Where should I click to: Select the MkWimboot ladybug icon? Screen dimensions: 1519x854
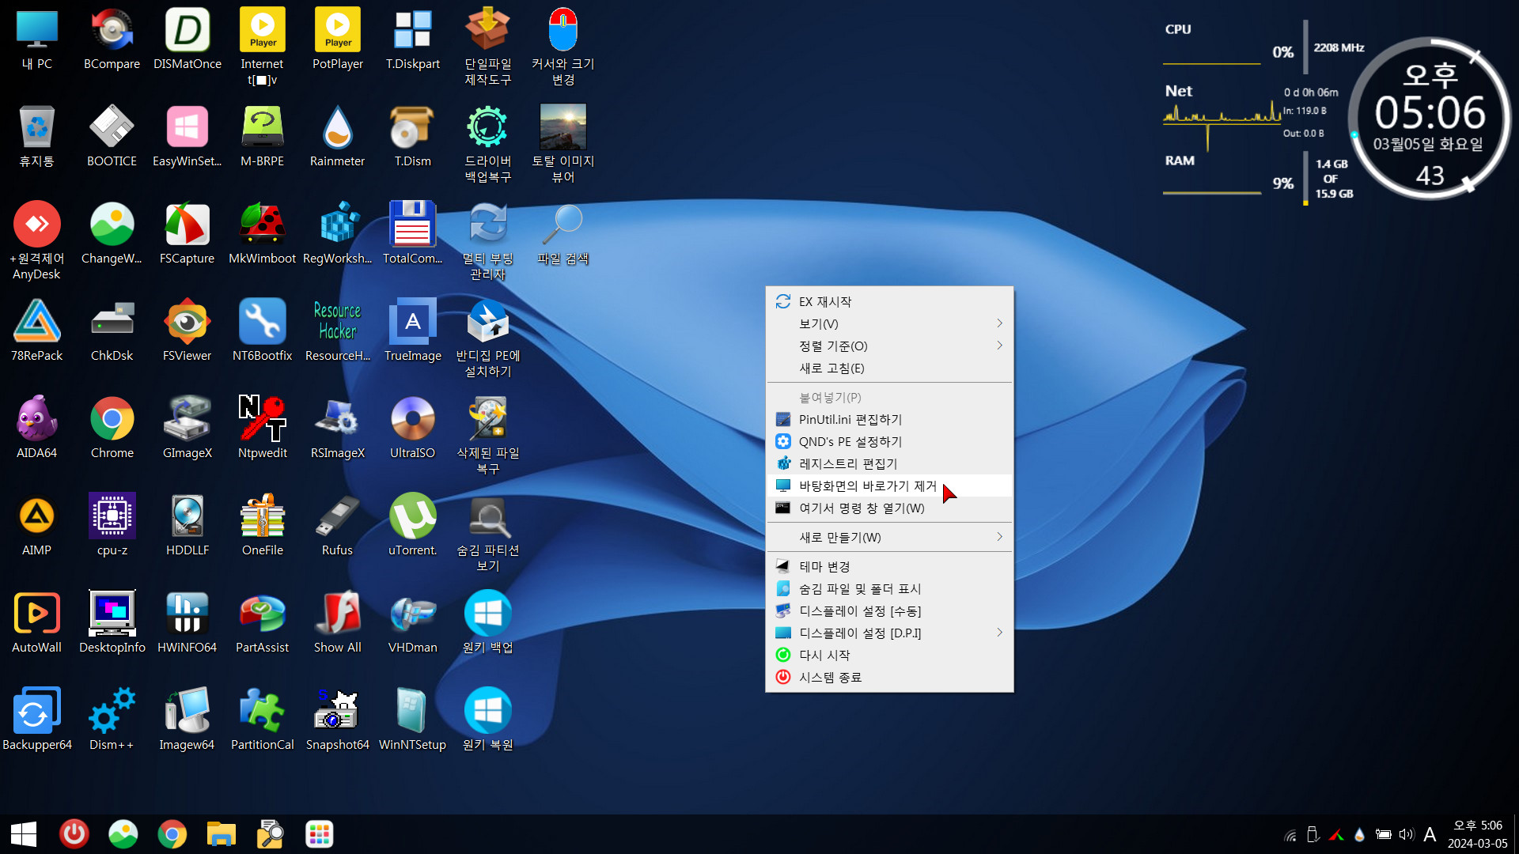click(x=263, y=233)
